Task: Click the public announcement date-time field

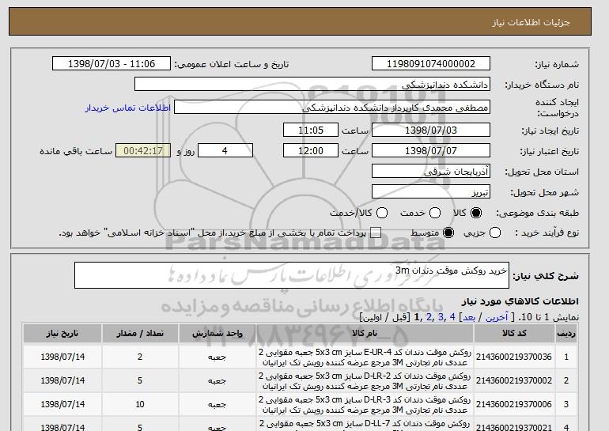Action: 112,64
